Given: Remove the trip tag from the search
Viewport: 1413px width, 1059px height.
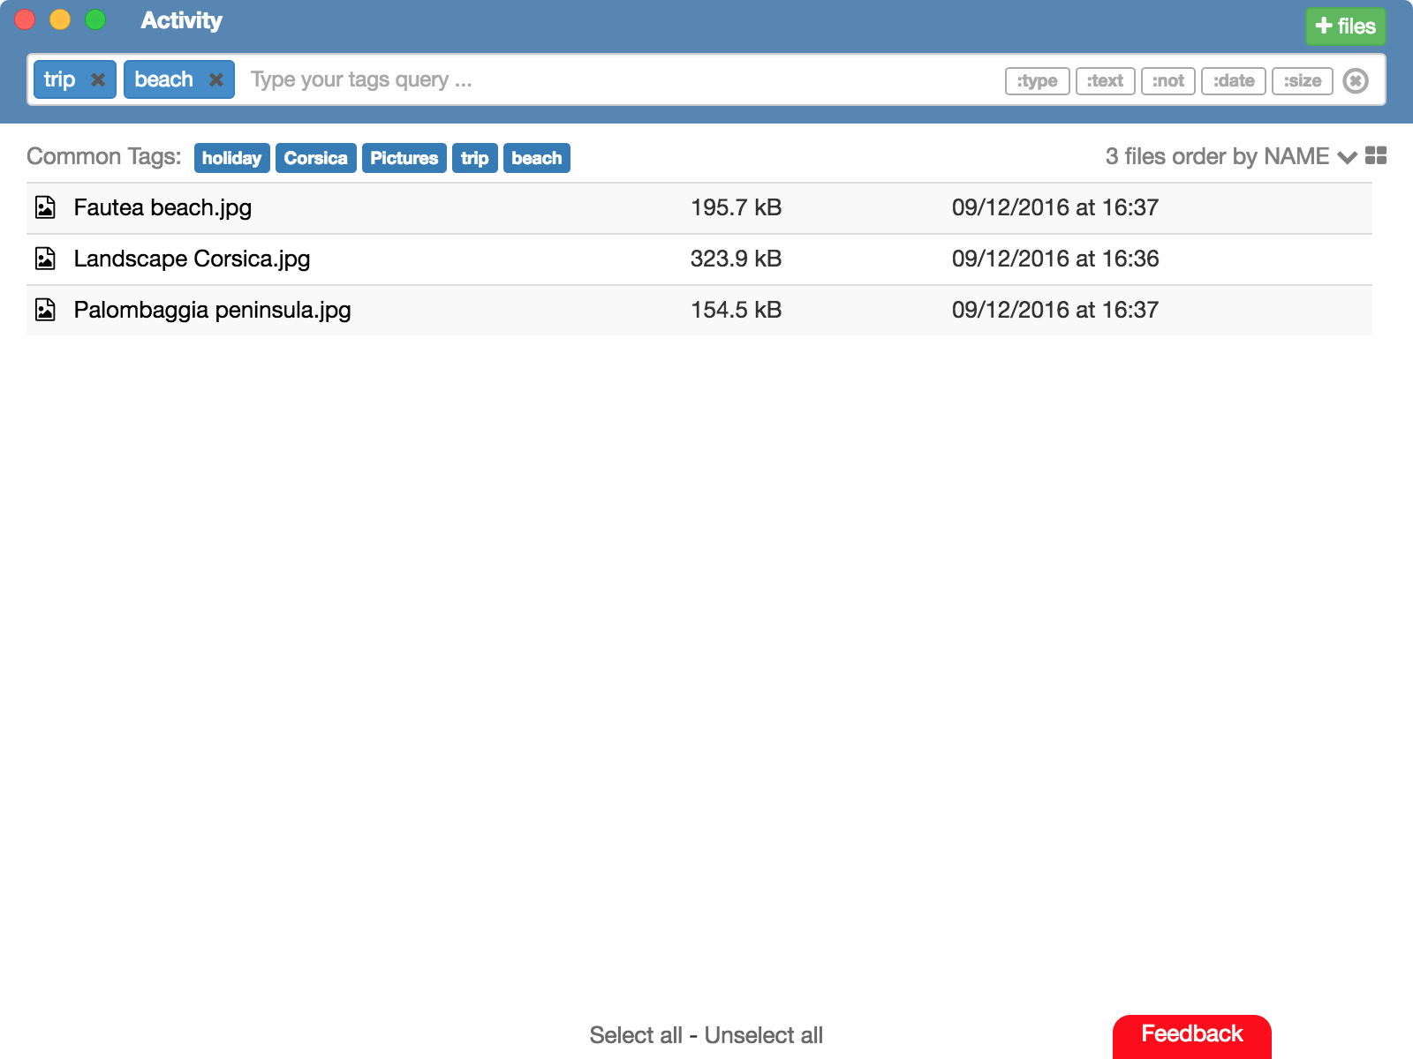Looking at the screenshot, I should 99,79.
